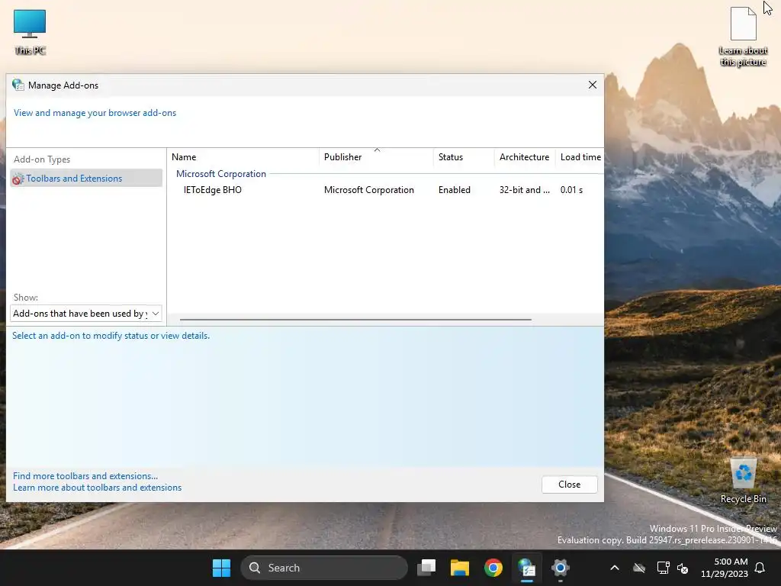Click the Manage Add-ons taskbar icon
781x586 pixels.
coord(526,568)
